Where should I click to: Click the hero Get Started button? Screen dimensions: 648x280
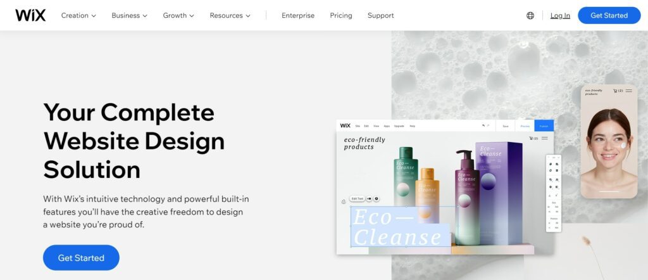[x=81, y=258]
